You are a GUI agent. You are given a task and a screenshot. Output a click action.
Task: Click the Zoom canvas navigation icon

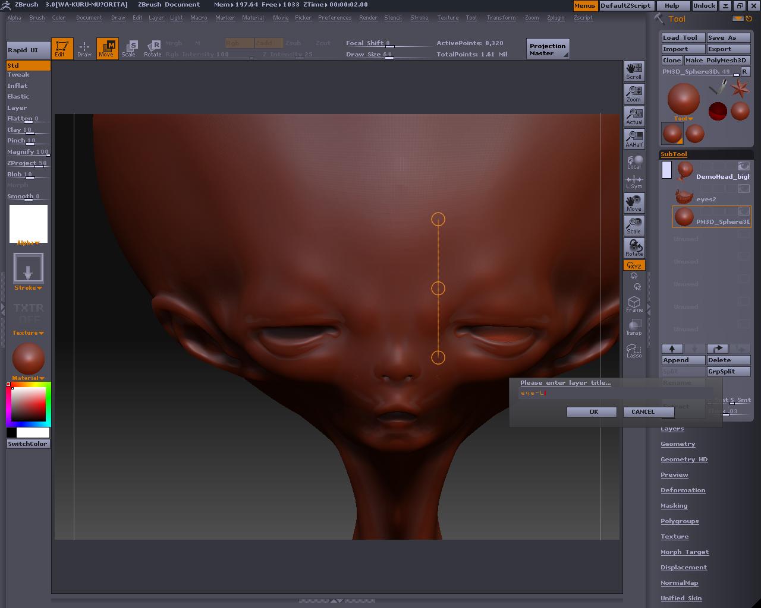(x=634, y=93)
